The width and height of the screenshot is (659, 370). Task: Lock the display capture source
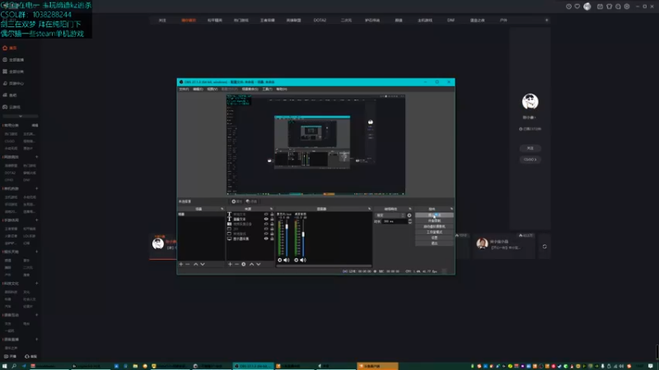(272, 238)
